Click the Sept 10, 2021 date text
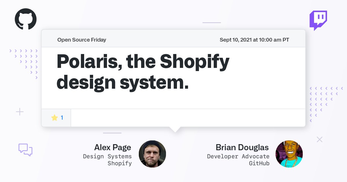The width and height of the screenshot is (347, 182). point(254,40)
